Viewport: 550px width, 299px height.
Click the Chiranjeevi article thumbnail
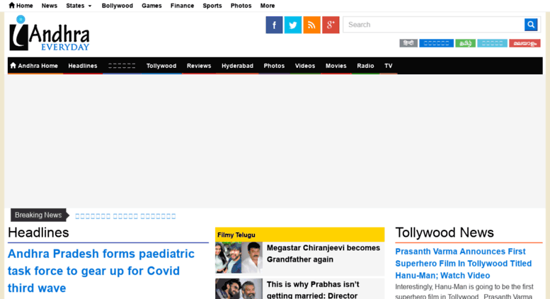[x=239, y=257]
